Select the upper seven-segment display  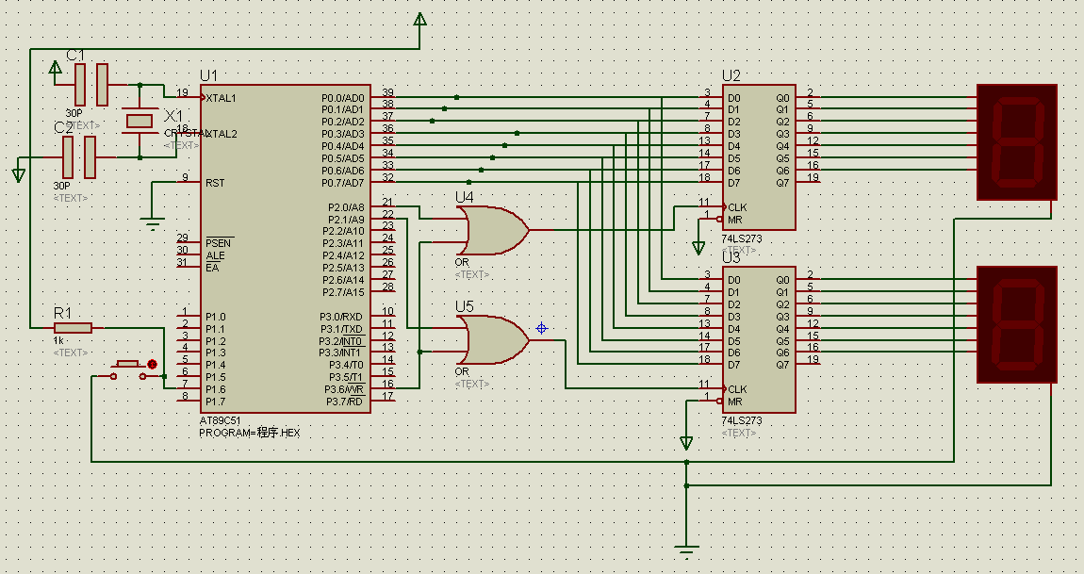tap(1017, 142)
